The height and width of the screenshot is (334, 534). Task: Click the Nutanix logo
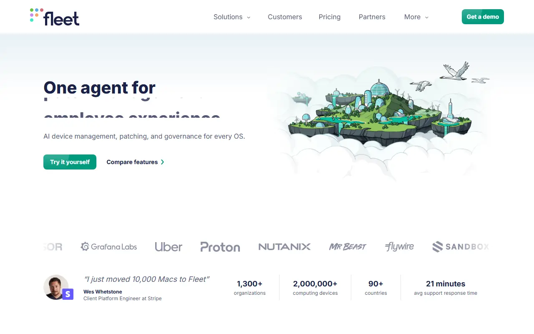coord(285,247)
